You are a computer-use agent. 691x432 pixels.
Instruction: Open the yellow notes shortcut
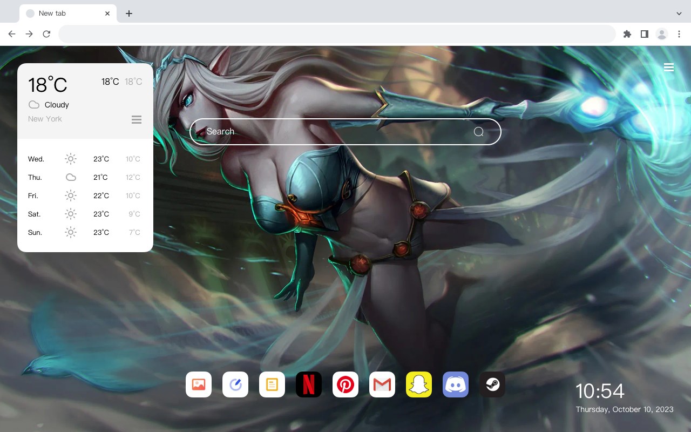pyautogui.click(x=272, y=384)
